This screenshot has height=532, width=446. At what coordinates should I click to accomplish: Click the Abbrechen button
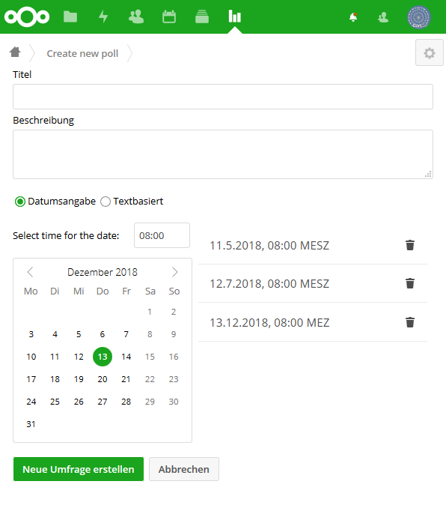[183, 469]
